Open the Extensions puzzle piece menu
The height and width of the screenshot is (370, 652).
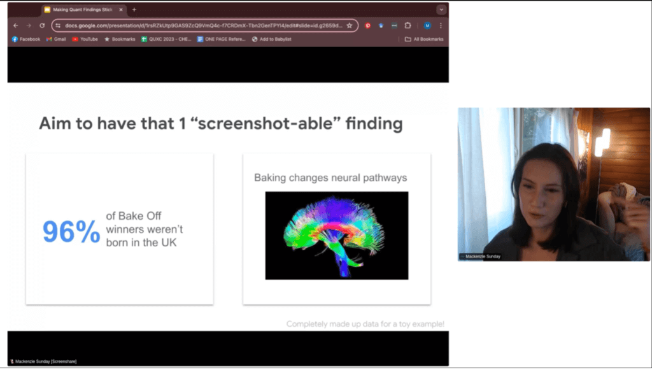tap(407, 25)
